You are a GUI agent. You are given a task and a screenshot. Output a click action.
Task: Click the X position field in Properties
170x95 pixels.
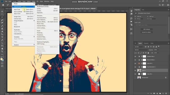point(140,19)
